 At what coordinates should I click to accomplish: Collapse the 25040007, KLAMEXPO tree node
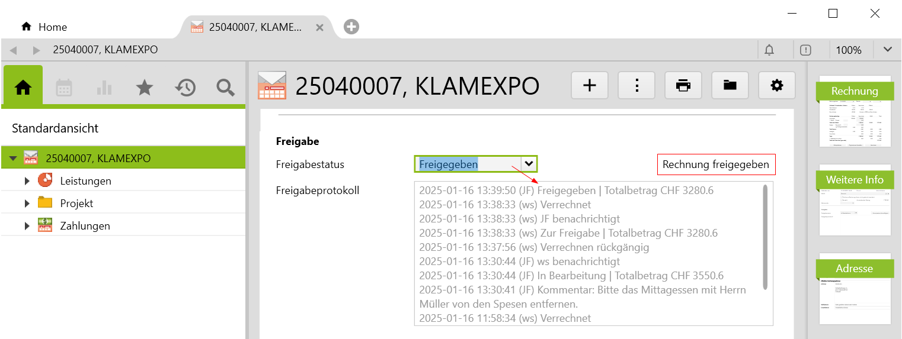(13, 159)
